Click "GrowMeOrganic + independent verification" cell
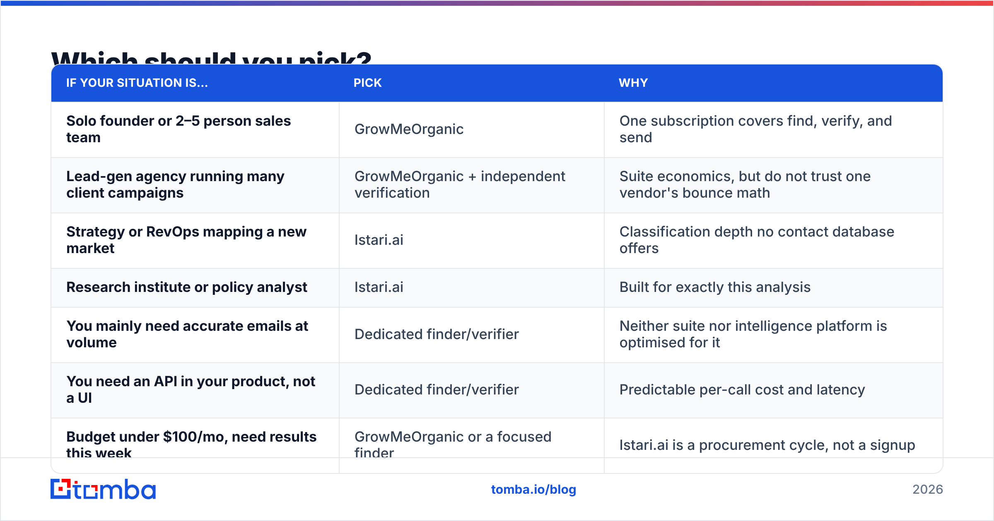Image resolution: width=994 pixels, height=521 pixels. pyautogui.click(x=472, y=185)
